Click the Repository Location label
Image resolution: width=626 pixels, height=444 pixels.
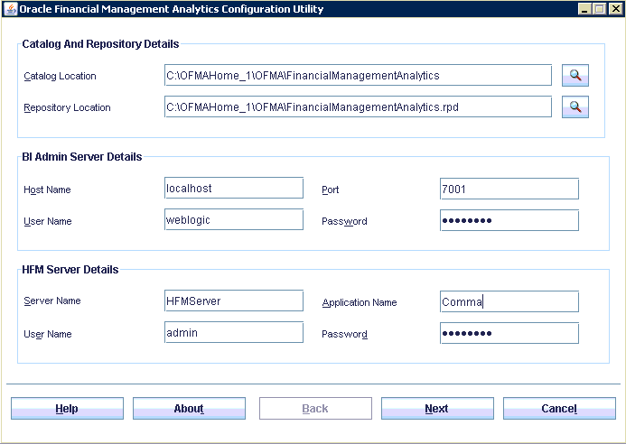point(67,107)
